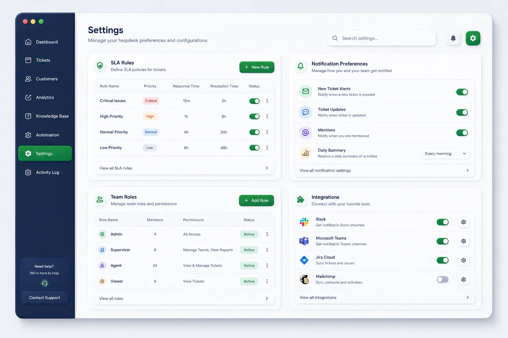This screenshot has width=508, height=338.
Task: Open the Every morning frequency dropdown
Action: (445, 153)
